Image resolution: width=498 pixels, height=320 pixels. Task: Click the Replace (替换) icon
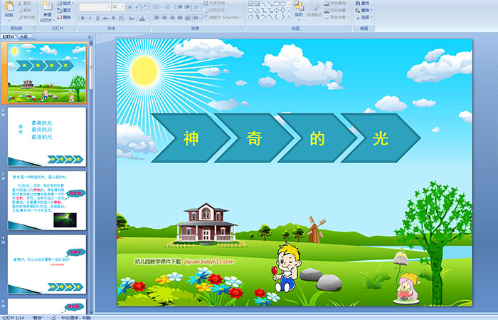tap(362, 10)
